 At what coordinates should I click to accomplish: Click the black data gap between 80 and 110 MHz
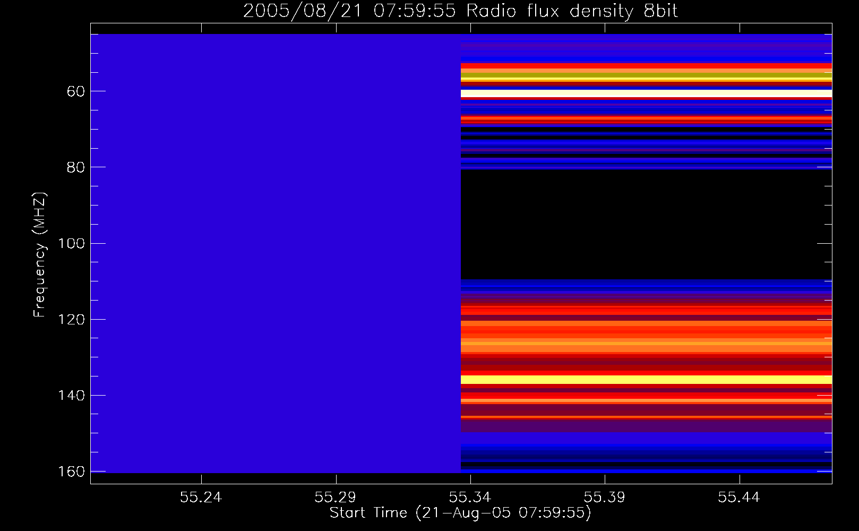646,225
